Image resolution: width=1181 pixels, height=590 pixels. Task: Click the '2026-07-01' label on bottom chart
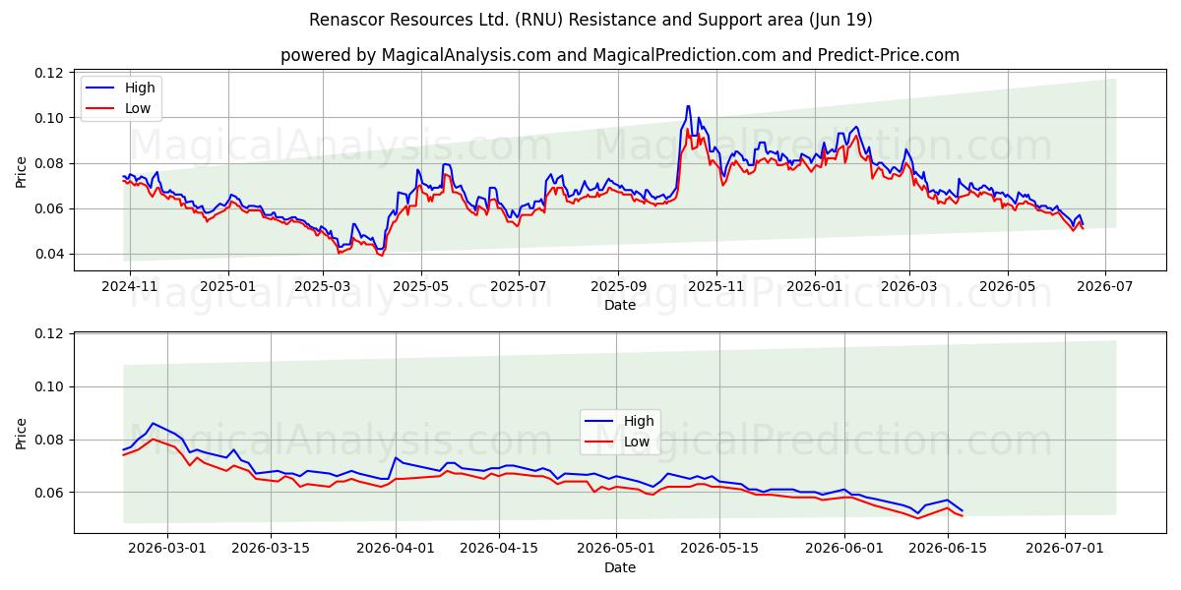1065,549
